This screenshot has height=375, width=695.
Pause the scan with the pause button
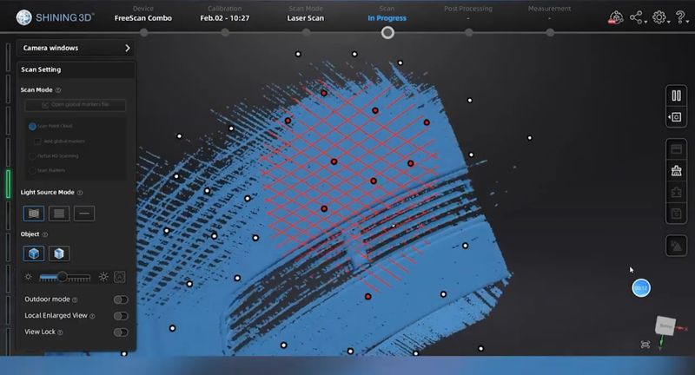point(676,96)
